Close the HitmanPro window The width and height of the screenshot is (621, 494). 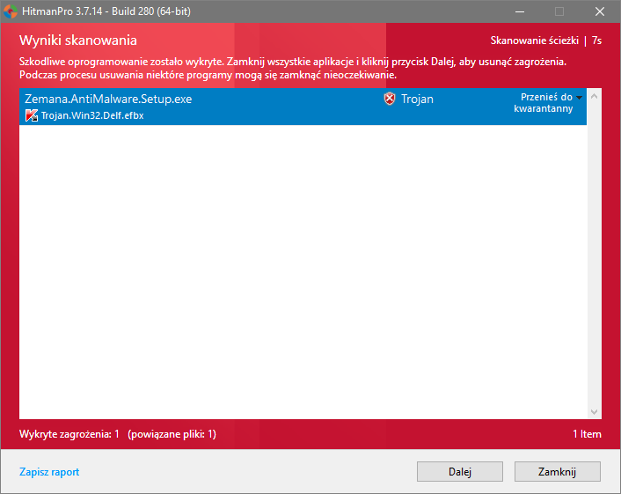pos(600,11)
